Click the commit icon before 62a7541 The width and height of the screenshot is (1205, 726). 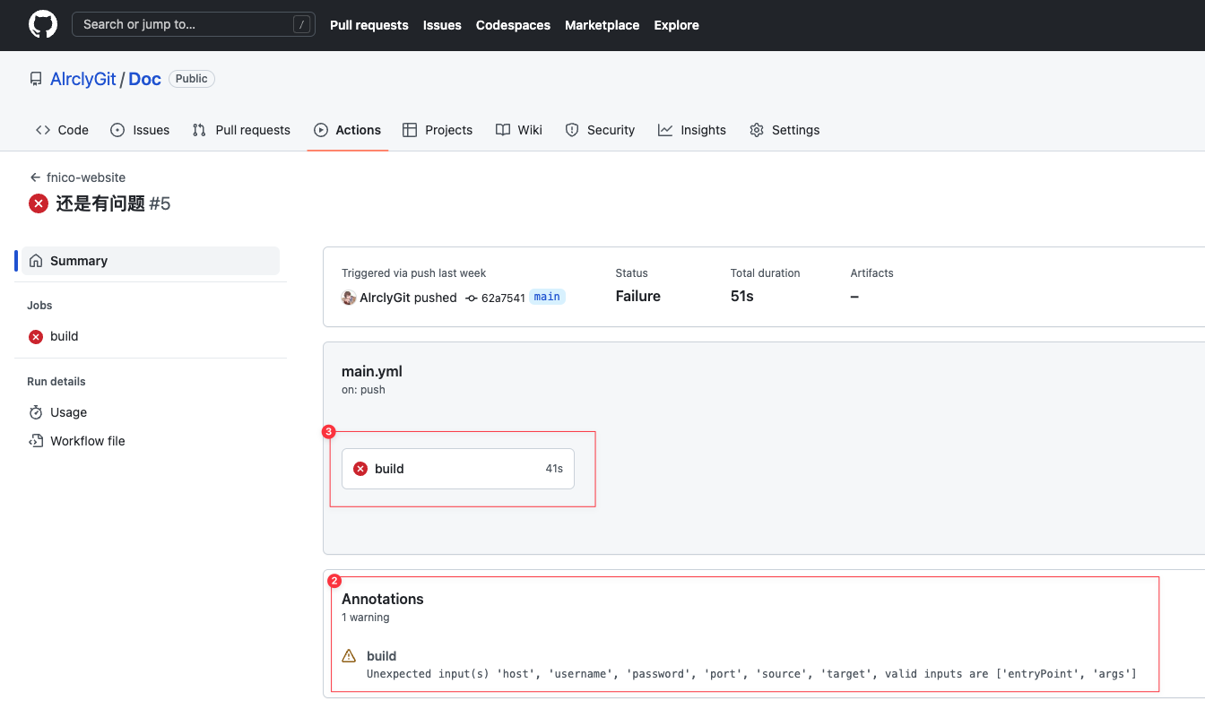tap(472, 298)
